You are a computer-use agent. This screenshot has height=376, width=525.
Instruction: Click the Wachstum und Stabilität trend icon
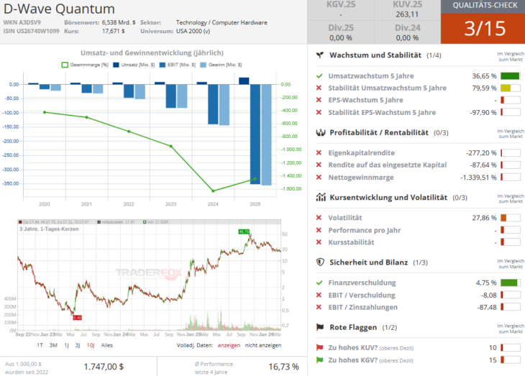[320, 55]
